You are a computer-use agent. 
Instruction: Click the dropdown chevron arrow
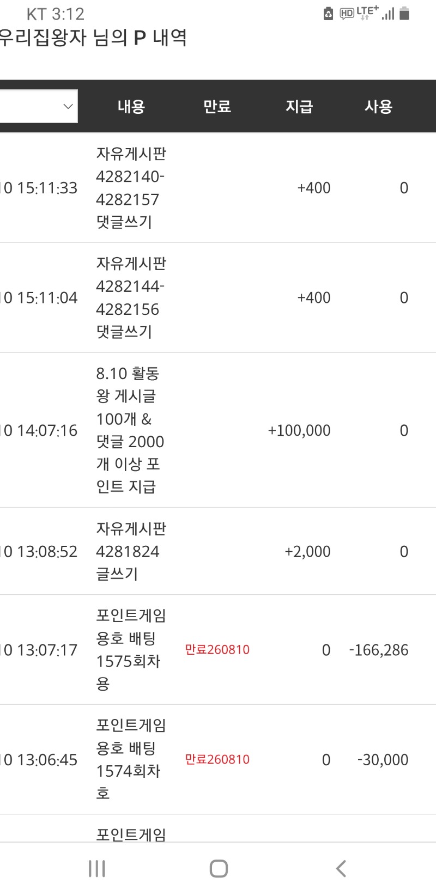[68, 106]
